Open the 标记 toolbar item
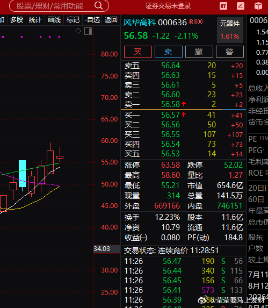This screenshot has width=268, height=308. click(x=73, y=20)
